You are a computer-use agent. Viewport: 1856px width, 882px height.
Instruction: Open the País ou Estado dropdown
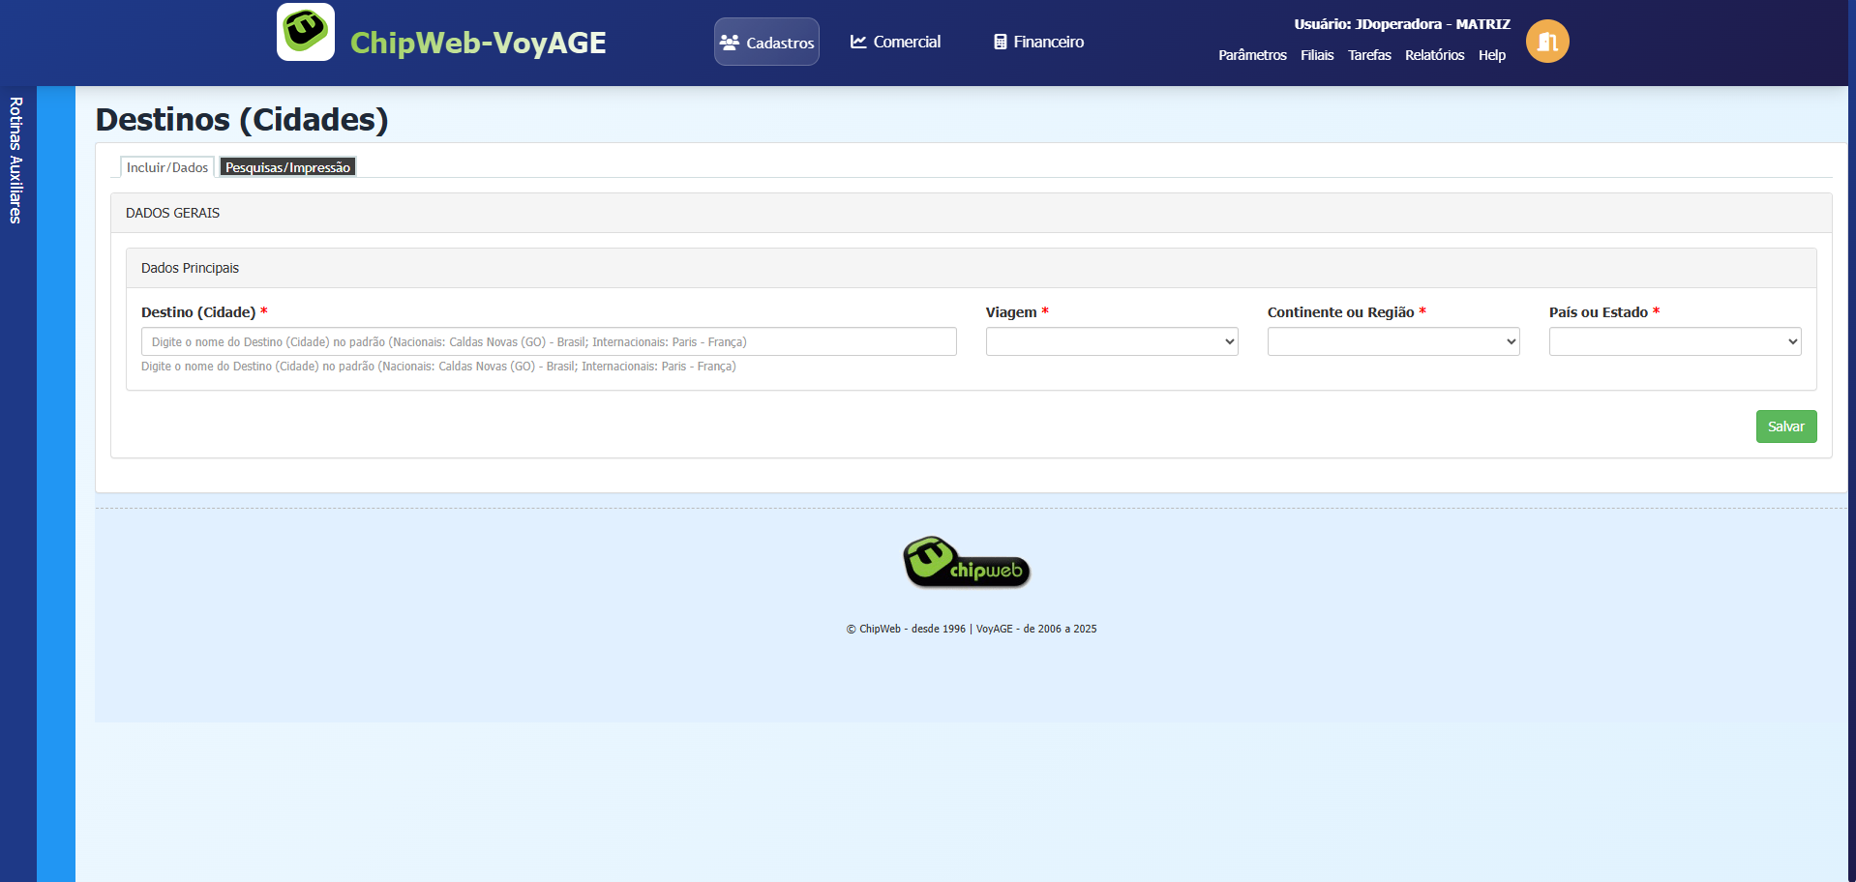tap(1674, 341)
